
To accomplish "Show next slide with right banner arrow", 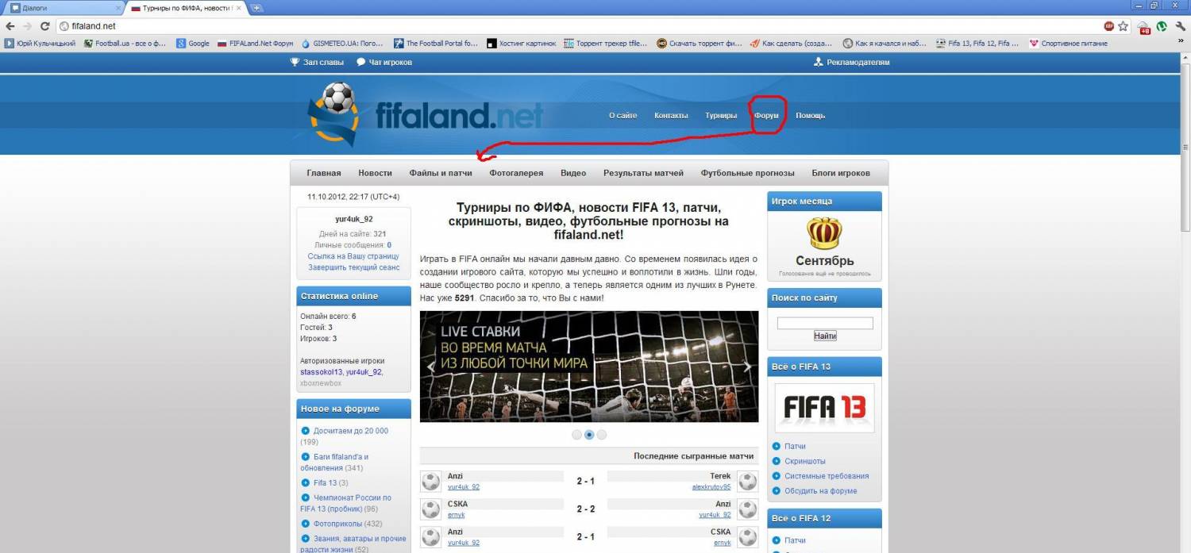I will click(x=747, y=367).
